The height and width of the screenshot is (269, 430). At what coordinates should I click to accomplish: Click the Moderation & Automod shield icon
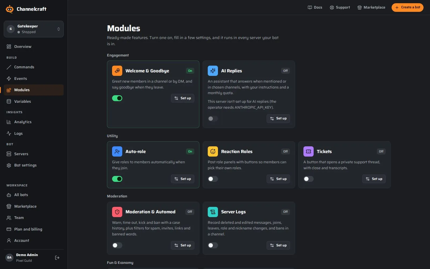tap(117, 212)
